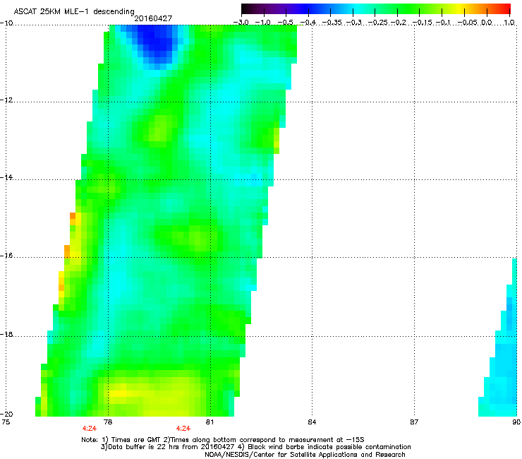Click the -12 latitude axis label

pyautogui.click(x=6, y=100)
